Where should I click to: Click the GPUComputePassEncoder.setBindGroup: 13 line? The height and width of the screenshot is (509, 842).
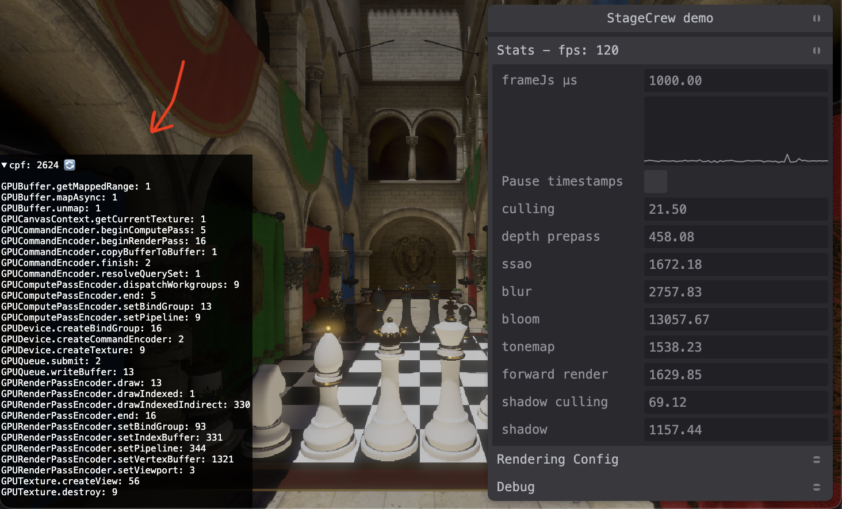106,306
